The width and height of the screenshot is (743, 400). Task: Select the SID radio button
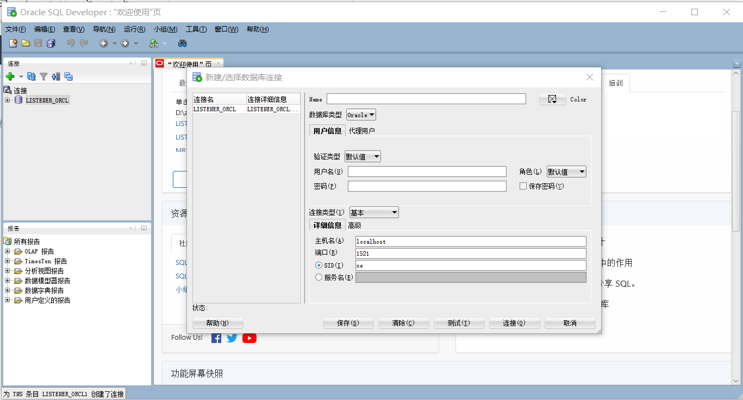coord(319,265)
